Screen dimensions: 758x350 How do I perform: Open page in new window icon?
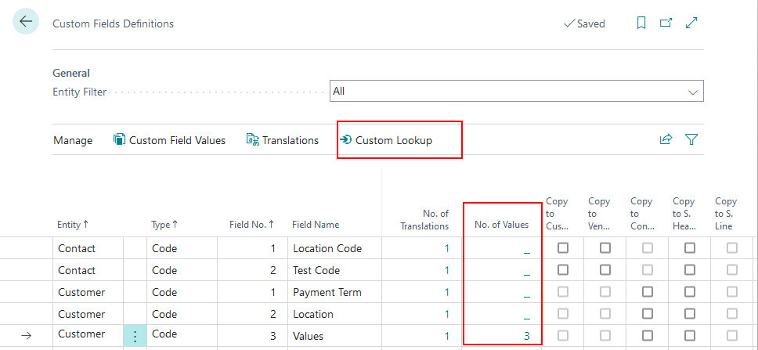click(666, 23)
